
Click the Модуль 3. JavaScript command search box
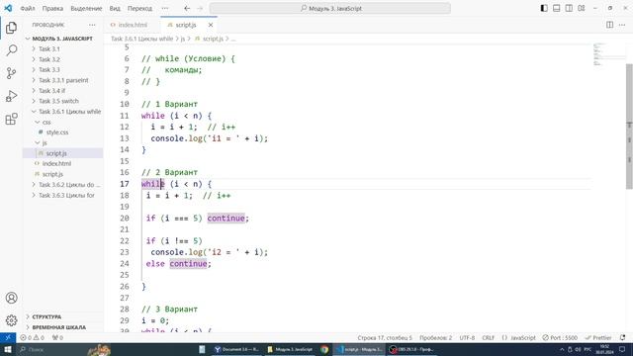pyautogui.click(x=329, y=8)
